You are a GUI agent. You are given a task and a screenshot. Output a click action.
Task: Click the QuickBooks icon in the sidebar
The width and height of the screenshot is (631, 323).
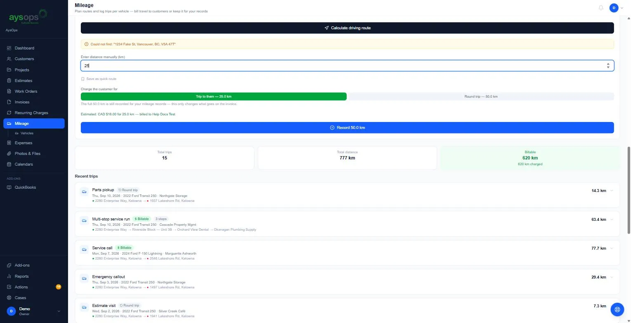pos(9,187)
